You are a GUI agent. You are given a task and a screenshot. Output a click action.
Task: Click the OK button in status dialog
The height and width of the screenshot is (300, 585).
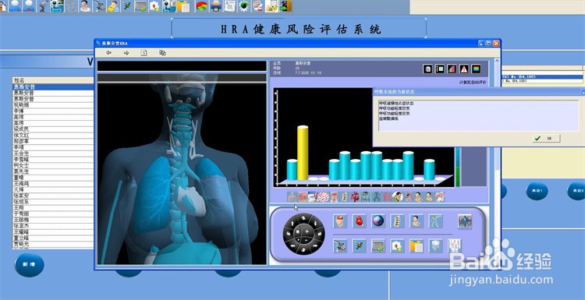[546, 138]
